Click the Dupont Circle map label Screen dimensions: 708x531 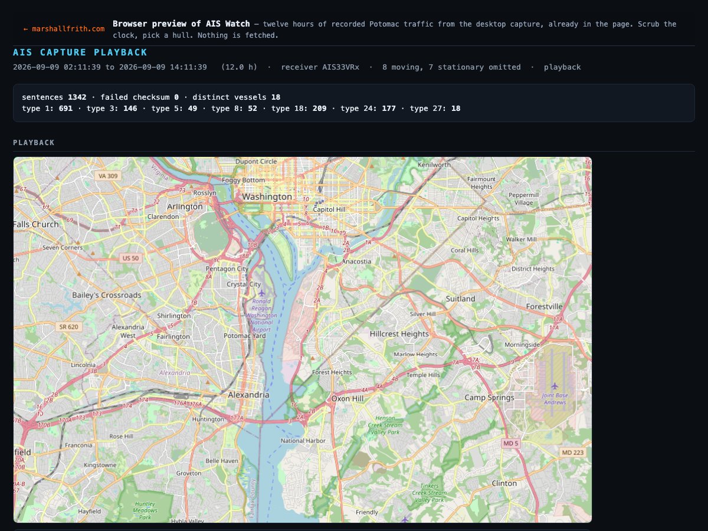point(256,162)
